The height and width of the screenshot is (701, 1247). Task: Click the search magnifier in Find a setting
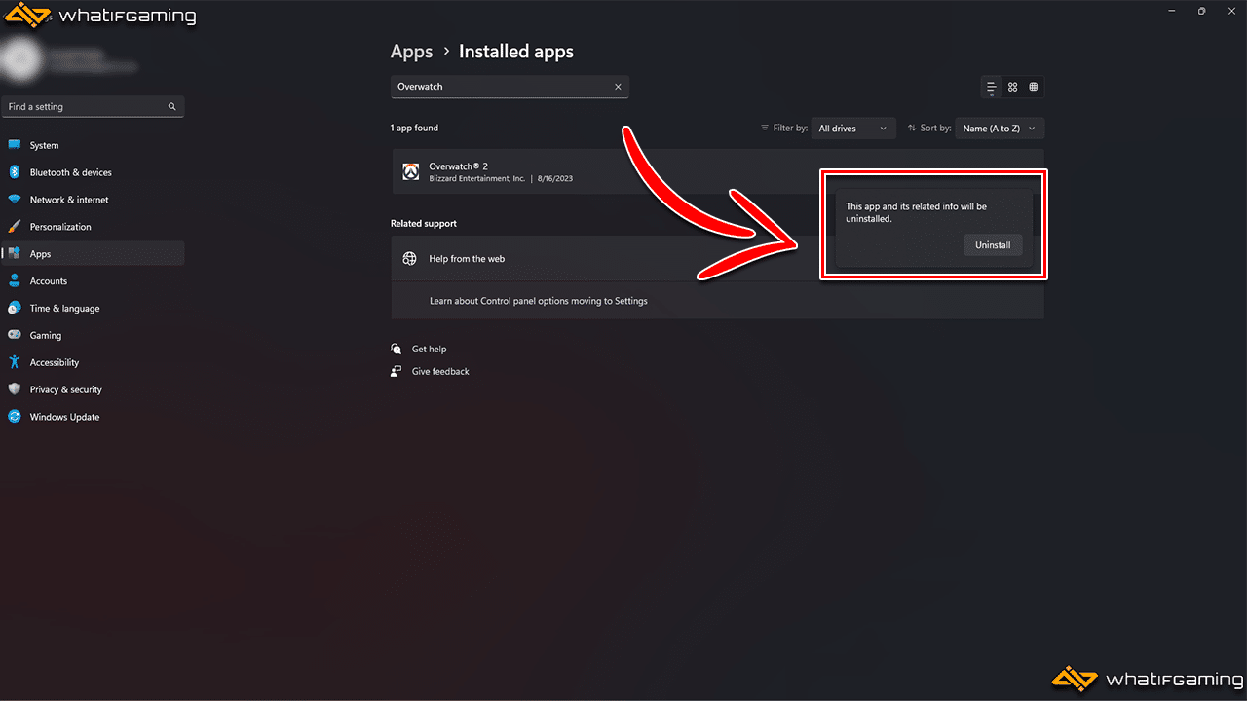(172, 107)
